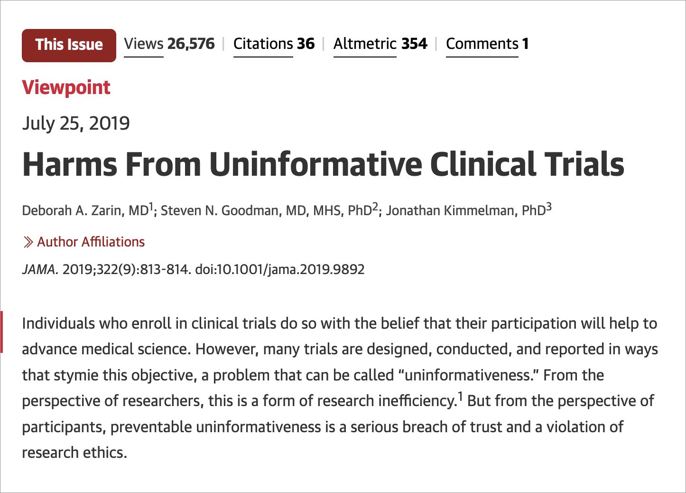View the Altmetric 354 score
Image resolution: width=686 pixels, height=493 pixels.
(380, 44)
